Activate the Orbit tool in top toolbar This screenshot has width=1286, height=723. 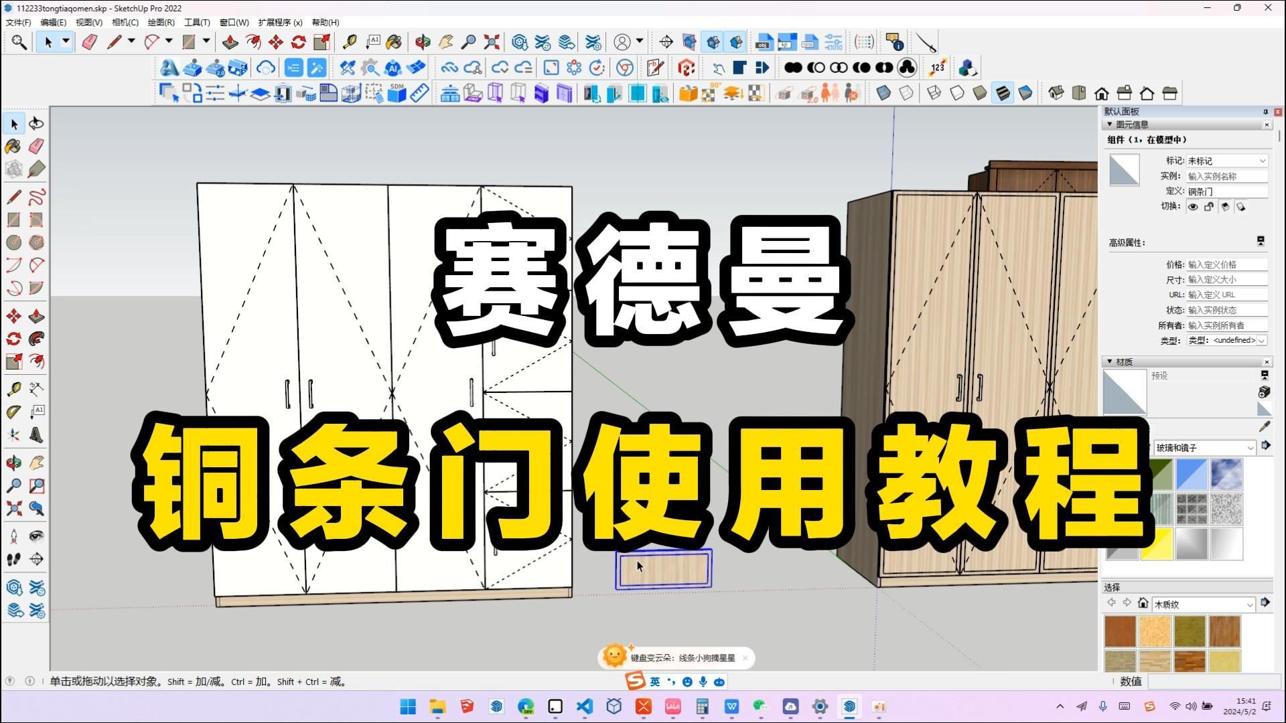point(423,42)
